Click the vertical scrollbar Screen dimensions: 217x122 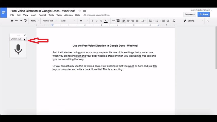point(216,48)
